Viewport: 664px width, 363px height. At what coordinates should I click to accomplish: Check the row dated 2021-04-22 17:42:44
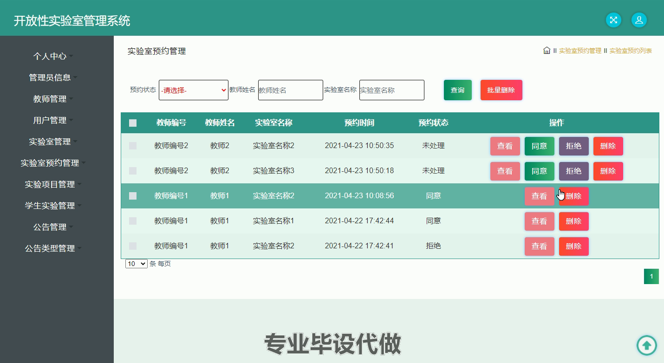(133, 221)
